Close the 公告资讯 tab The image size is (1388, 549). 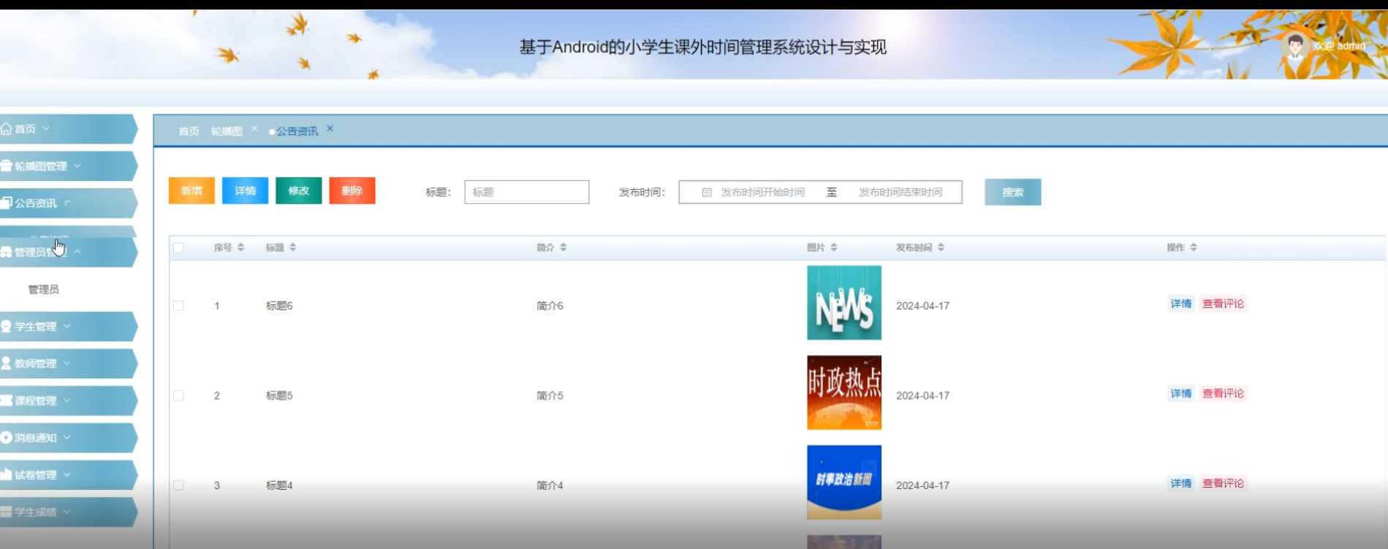[330, 128]
